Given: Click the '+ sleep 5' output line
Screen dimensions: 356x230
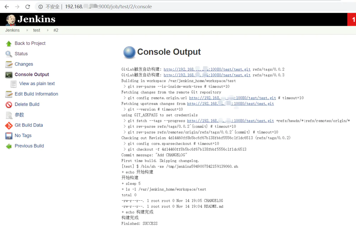Looking at the screenshot, I should (131, 184).
